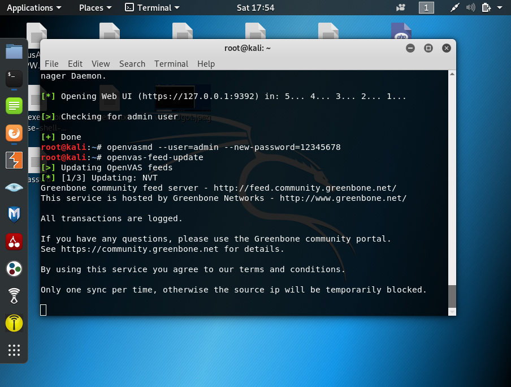
Task: Open the yellow antenna dock icon
Action: click(x=14, y=323)
